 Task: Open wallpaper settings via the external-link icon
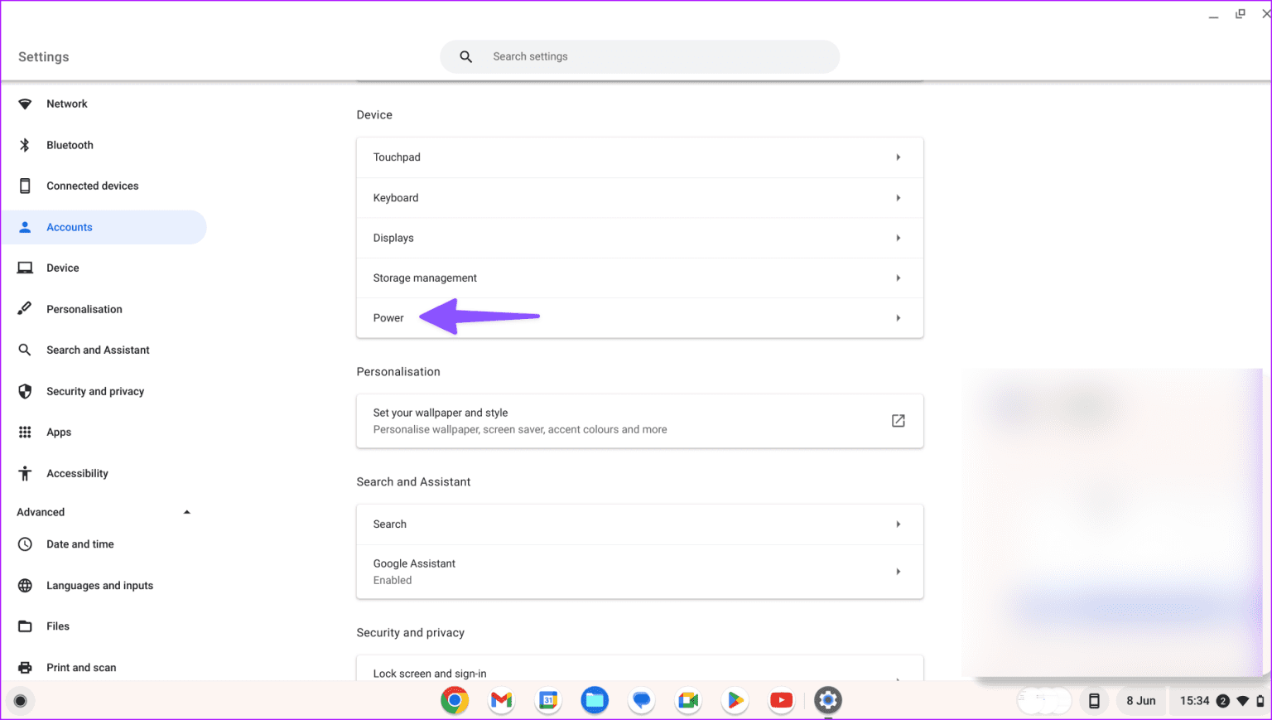[x=898, y=420]
